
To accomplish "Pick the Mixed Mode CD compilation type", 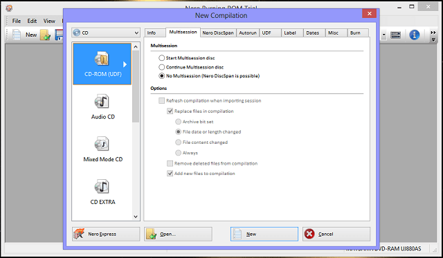I will coord(102,149).
